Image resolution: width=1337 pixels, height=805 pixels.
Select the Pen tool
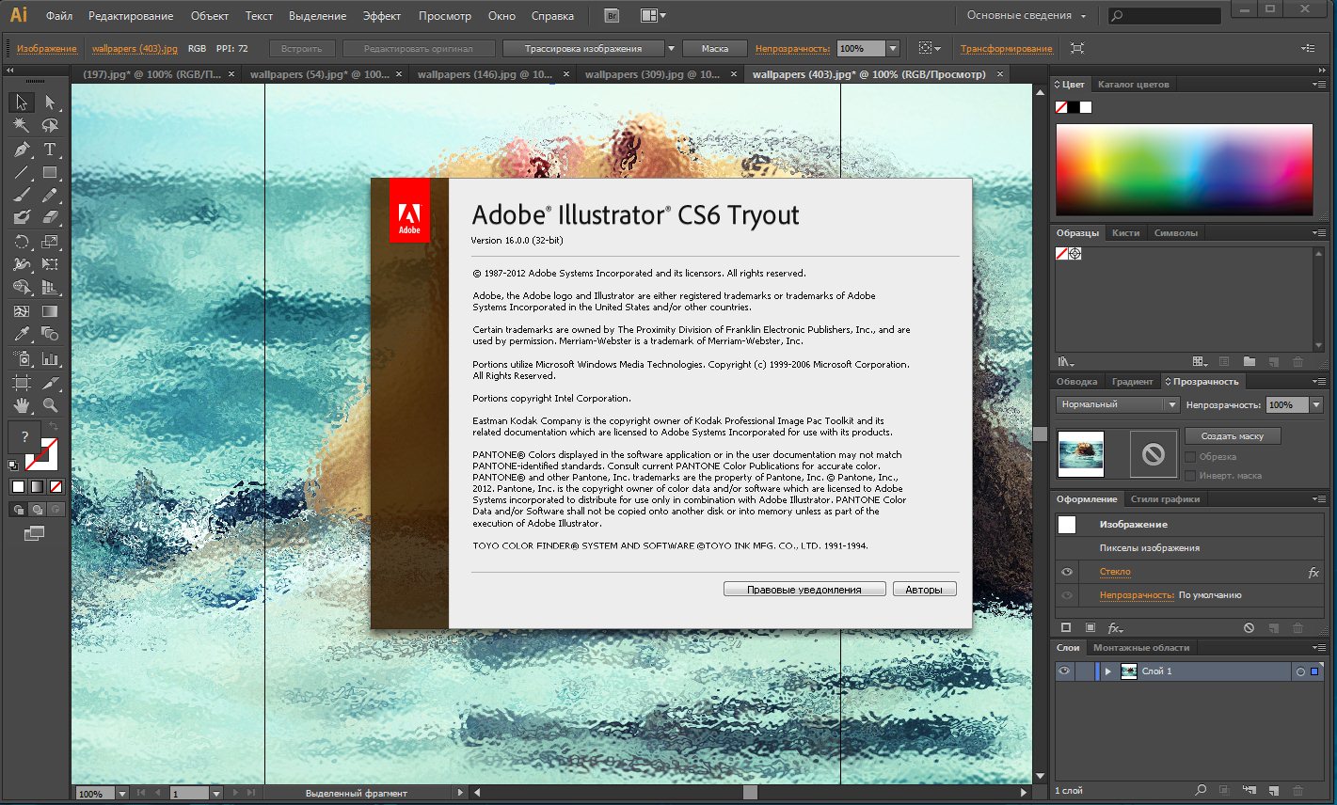(x=22, y=150)
